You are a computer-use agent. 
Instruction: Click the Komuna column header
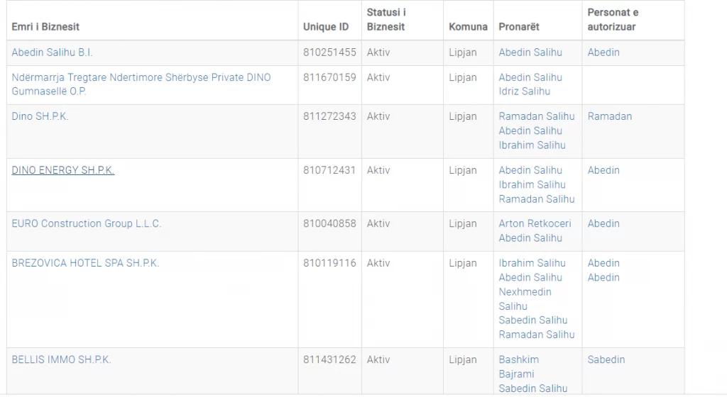[468, 27]
